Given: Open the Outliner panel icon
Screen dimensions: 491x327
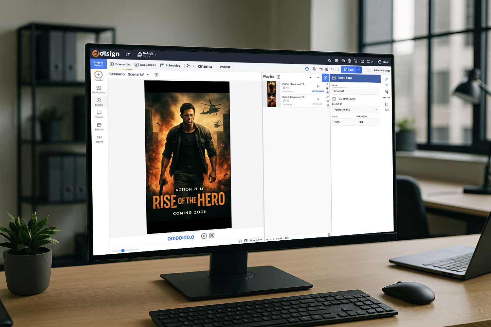Looking at the screenshot, I should pos(387,93).
